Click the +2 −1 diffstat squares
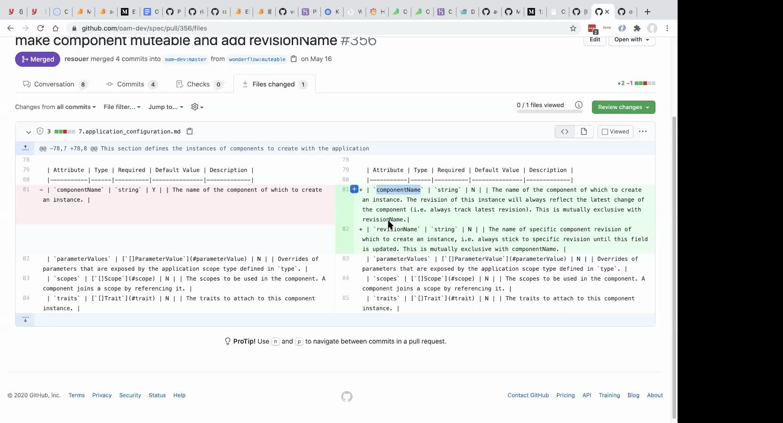 coord(645,83)
